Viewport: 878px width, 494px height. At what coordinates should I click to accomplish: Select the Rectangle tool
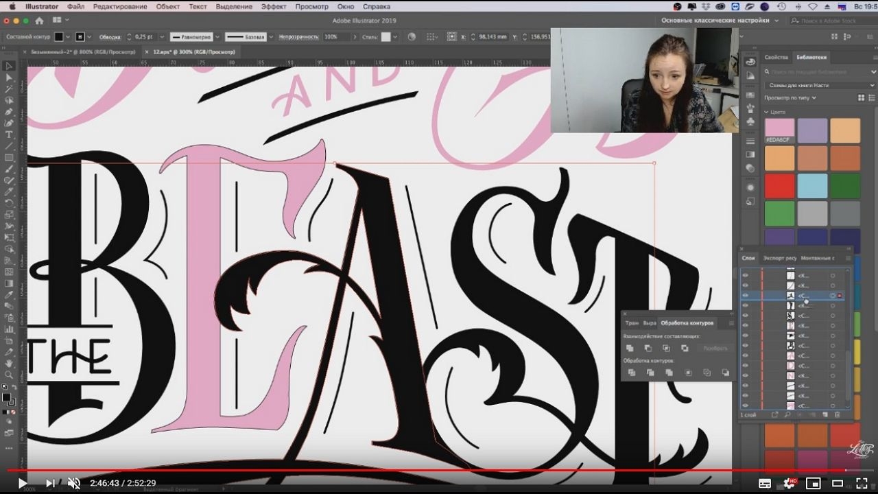pyautogui.click(x=10, y=158)
